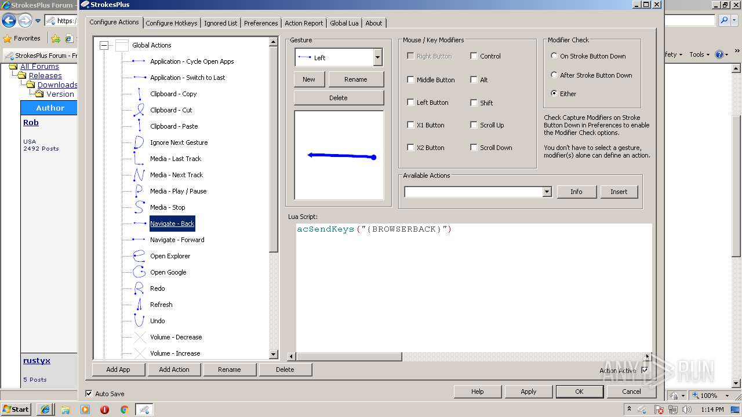This screenshot has width=742, height=417.
Task: Toggle the Action Active checkbox
Action: (645, 371)
